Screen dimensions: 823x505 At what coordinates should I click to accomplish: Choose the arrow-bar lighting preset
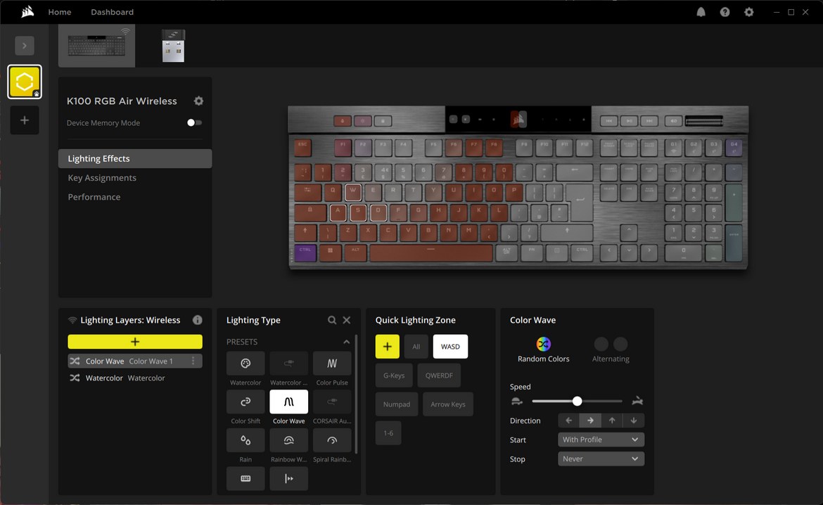(288, 478)
